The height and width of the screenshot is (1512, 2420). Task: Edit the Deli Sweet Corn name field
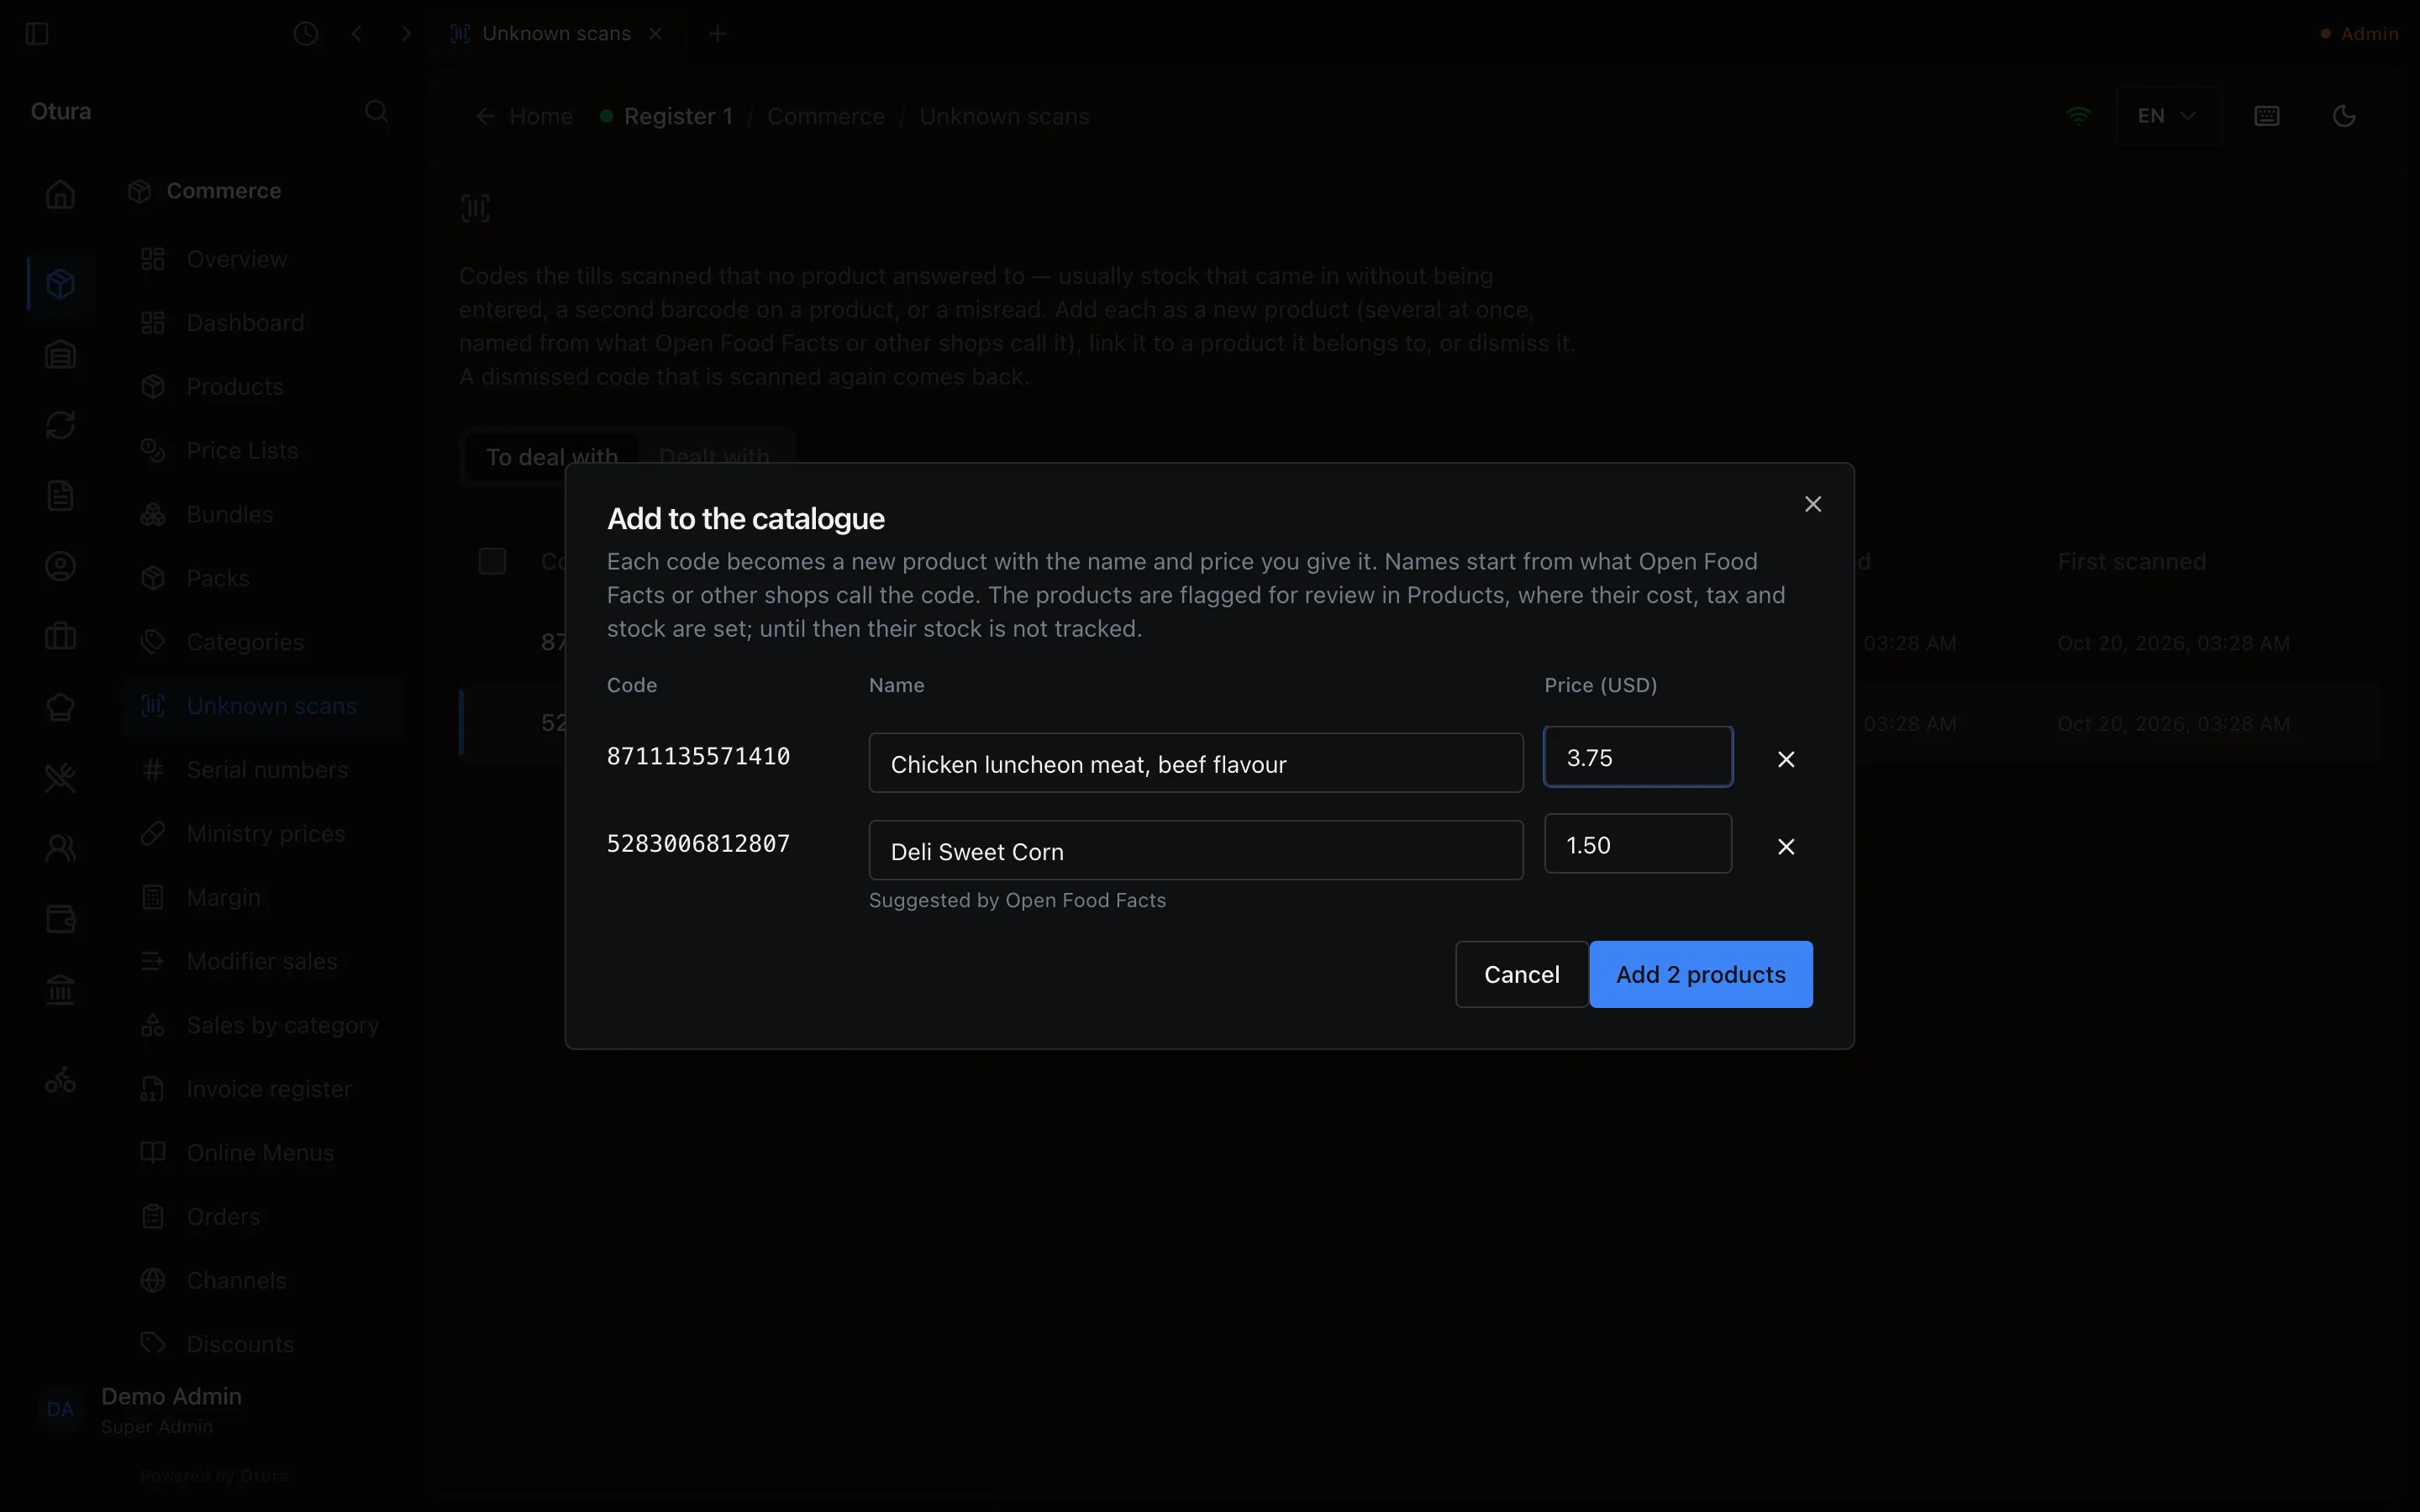[1196, 850]
